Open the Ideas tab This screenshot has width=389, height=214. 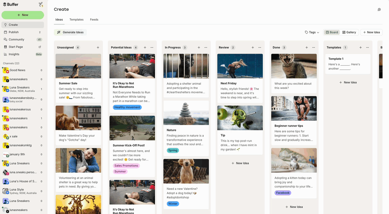[59, 20]
